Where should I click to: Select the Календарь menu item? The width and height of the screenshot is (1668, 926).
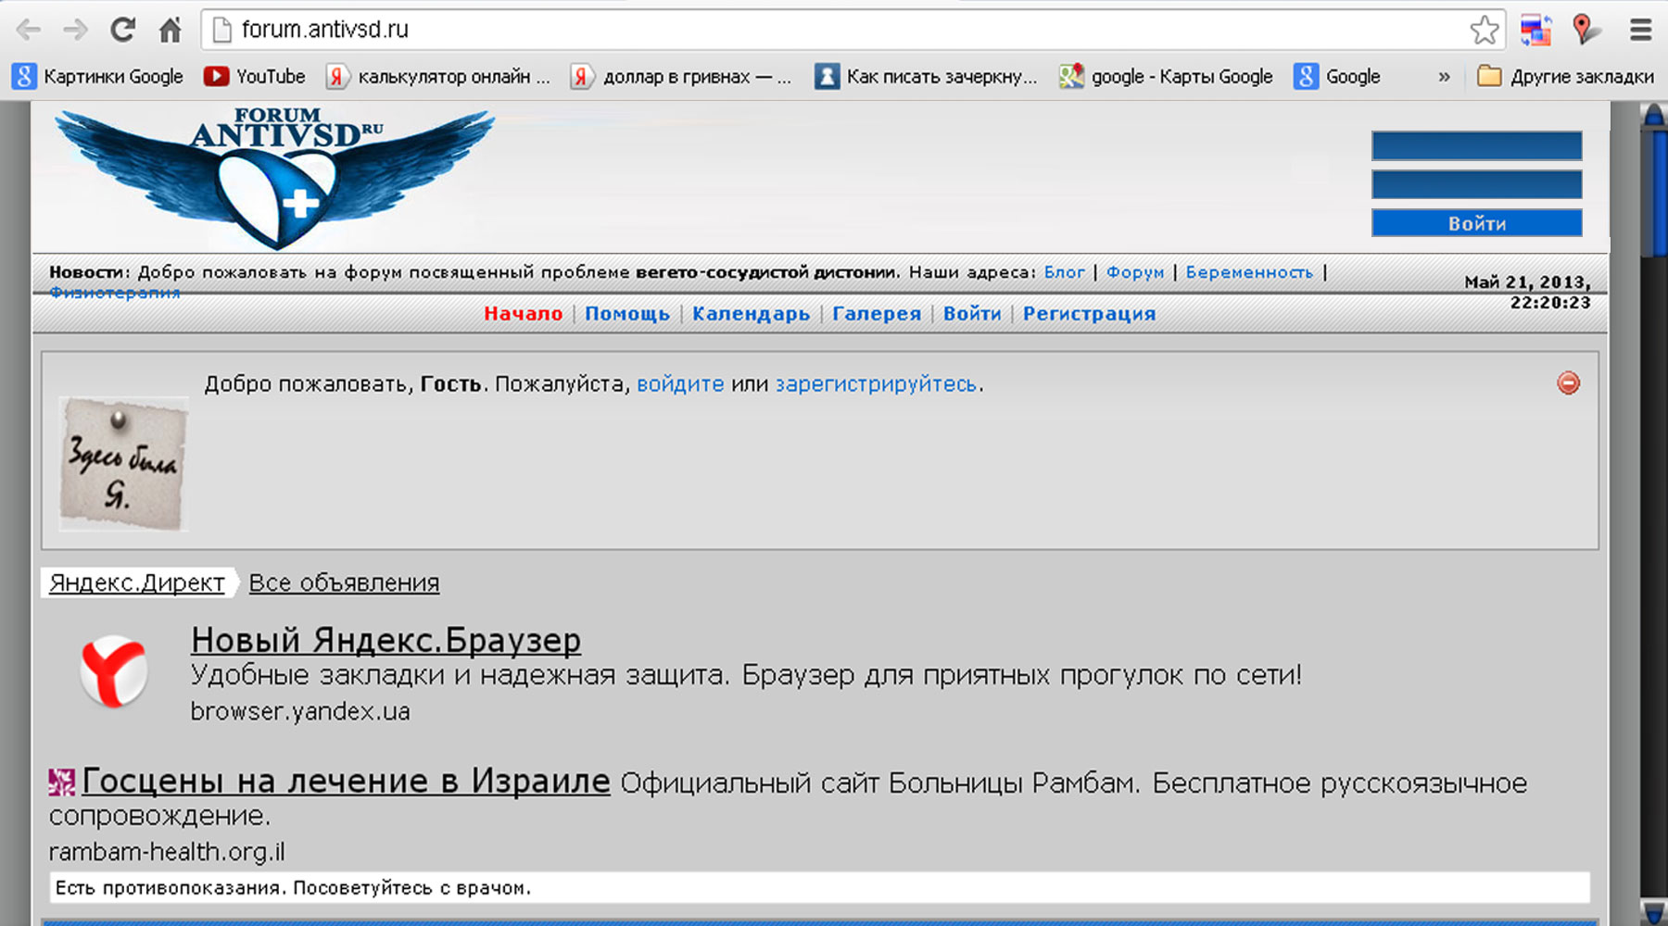pyautogui.click(x=752, y=314)
